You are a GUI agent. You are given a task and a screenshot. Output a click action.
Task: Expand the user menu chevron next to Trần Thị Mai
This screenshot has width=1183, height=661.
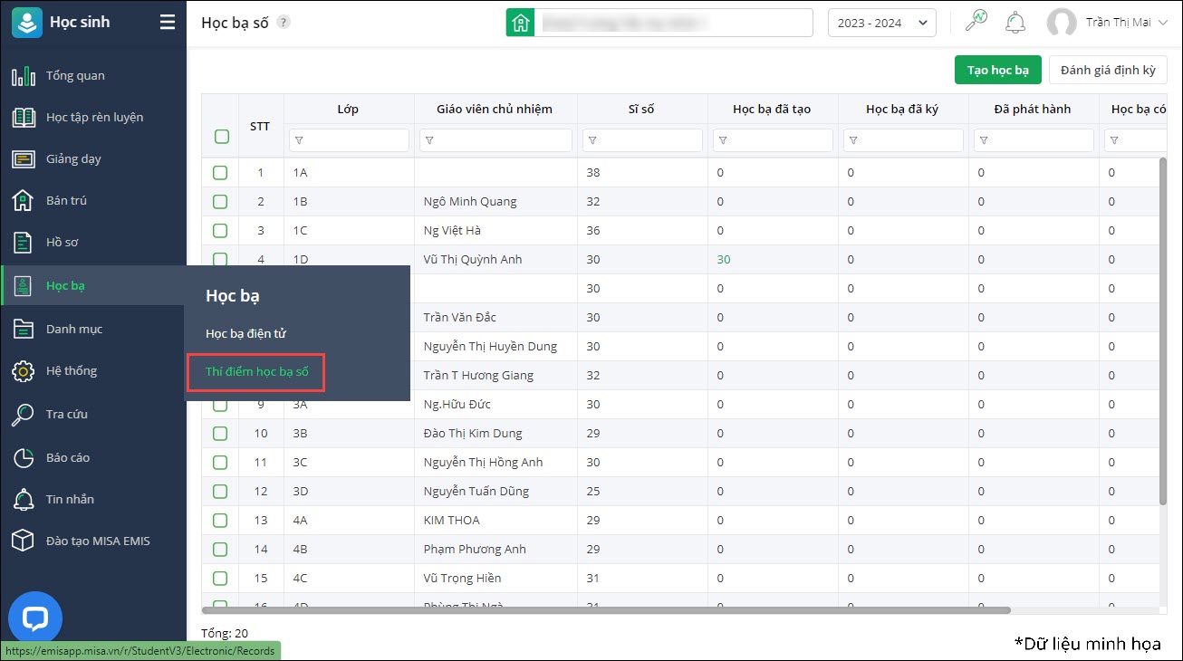click(x=1163, y=23)
